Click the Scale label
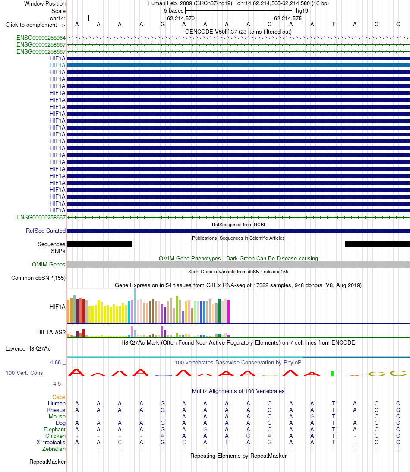410x472 pixels. pyautogui.click(x=58, y=11)
